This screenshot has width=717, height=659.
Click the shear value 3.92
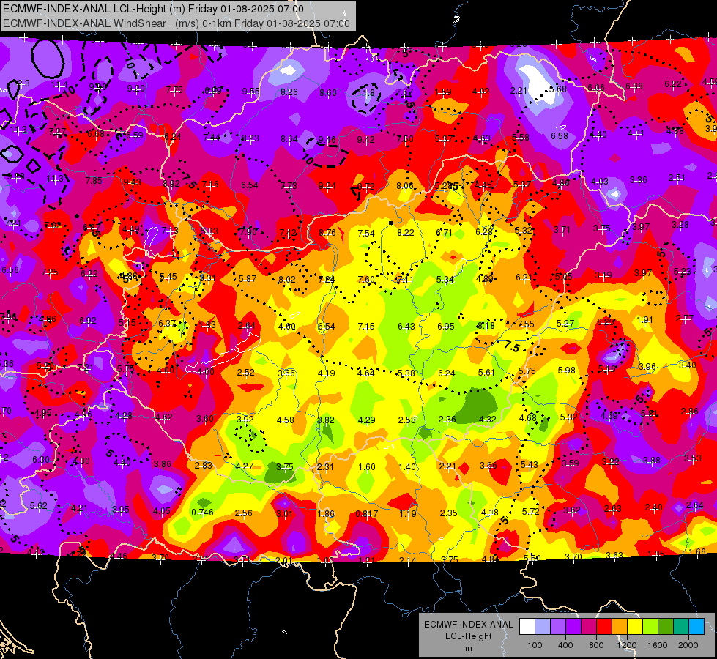[x=245, y=419]
